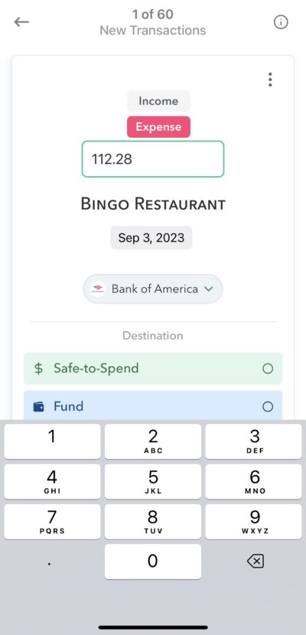Screen dimensions: 306x635
Task: Select the Fund radio circle
Action: point(268,406)
